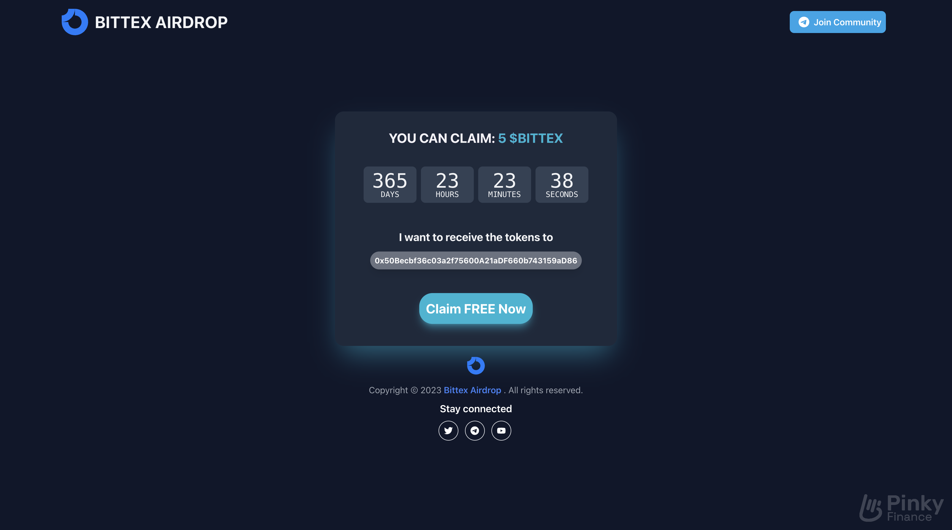Click the Join Community button
The width and height of the screenshot is (952, 530).
point(838,21)
